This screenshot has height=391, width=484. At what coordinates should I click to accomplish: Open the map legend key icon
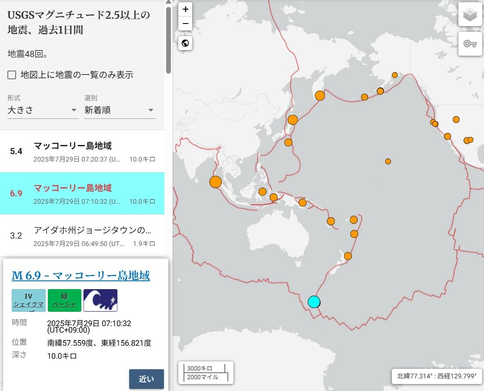470,44
